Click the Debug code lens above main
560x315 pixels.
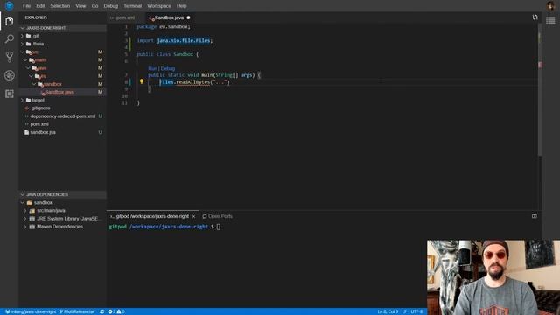click(x=168, y=68)
